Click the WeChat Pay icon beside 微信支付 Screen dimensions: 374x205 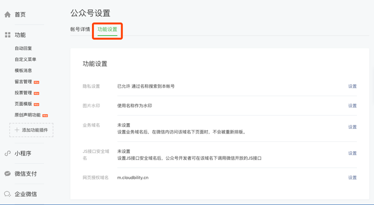[8, 174]
